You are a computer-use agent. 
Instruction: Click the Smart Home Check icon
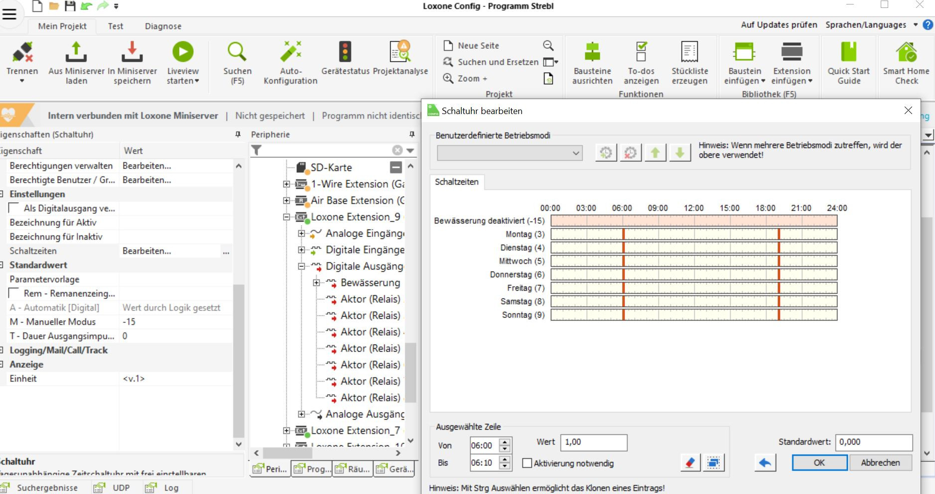click(906, 52)
